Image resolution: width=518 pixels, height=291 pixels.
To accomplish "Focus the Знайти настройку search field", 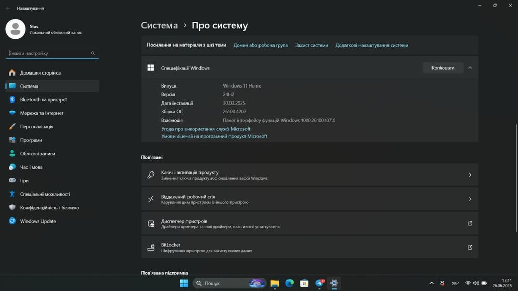I will [x=52, y=53].
